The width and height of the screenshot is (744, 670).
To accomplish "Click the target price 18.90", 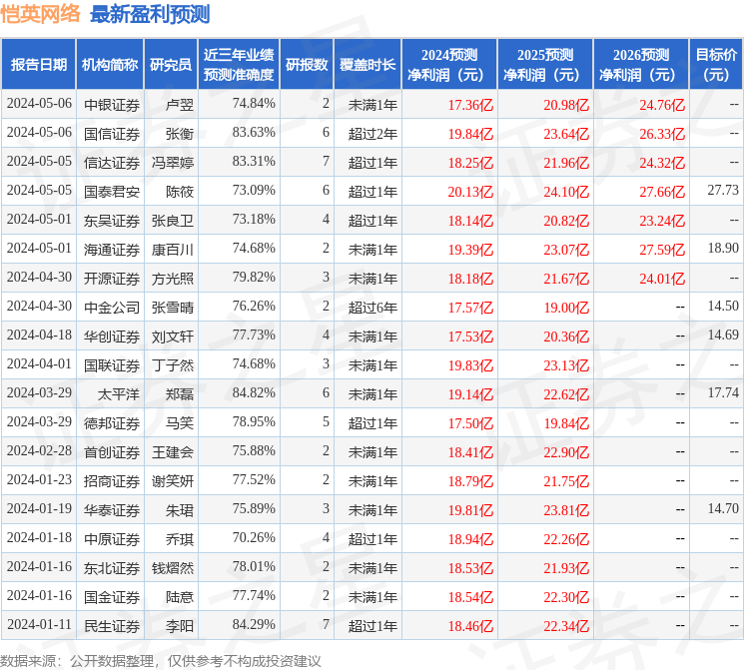I will (x=723, y=249).
